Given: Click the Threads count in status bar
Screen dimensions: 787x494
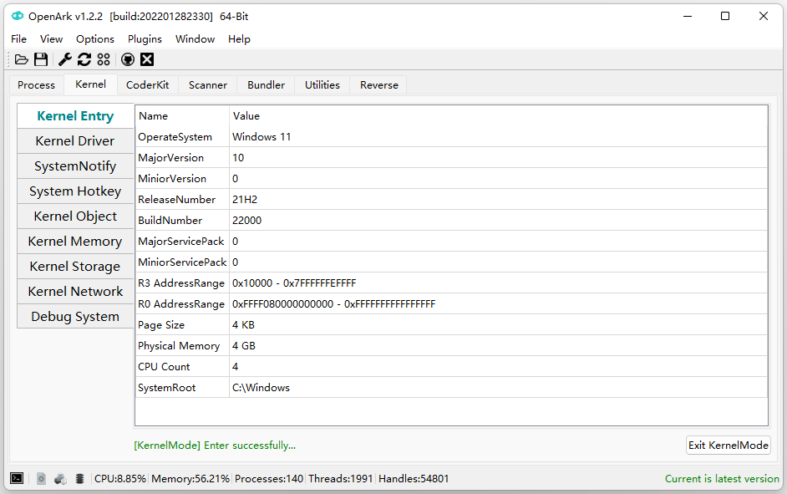Looking at the screenshot, I should pos(340,479).
